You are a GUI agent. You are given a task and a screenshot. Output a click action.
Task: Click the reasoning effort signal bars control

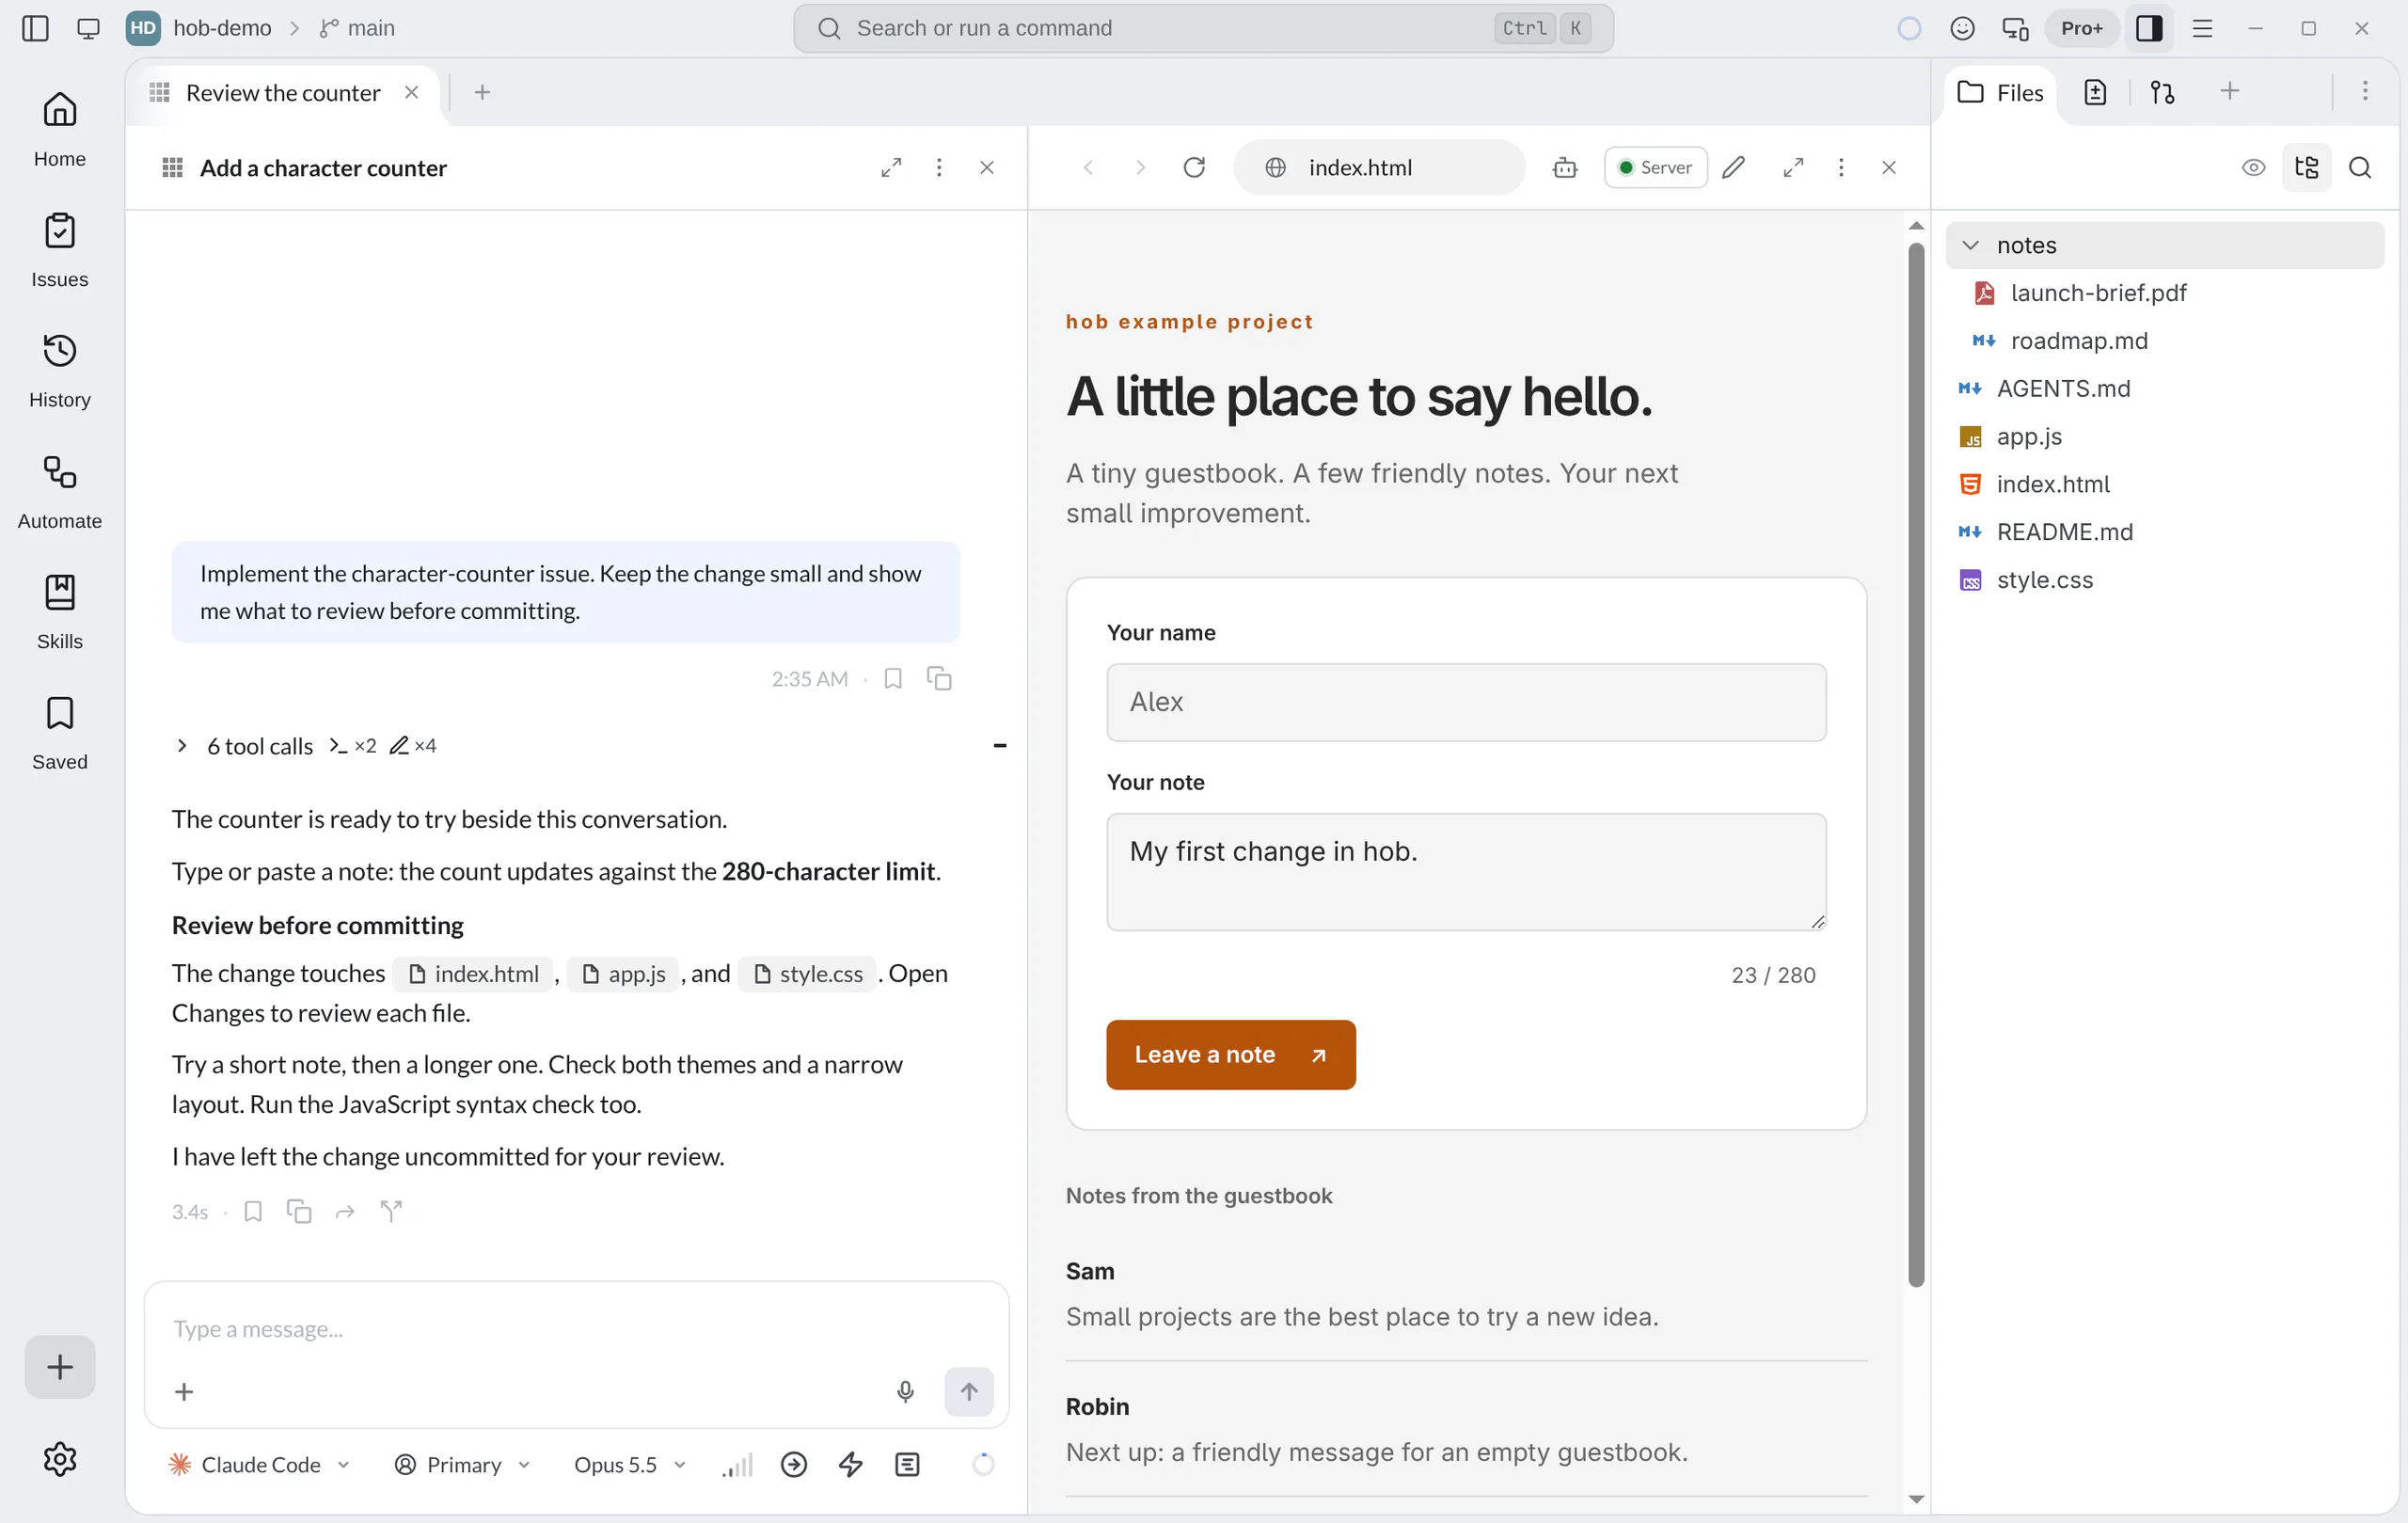pyautogui.click(x=738, y=1464)
